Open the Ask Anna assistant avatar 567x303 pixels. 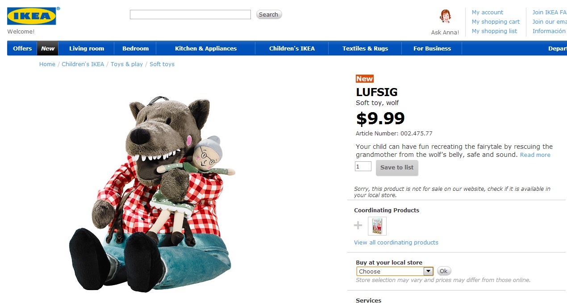(x=445, y=17)
